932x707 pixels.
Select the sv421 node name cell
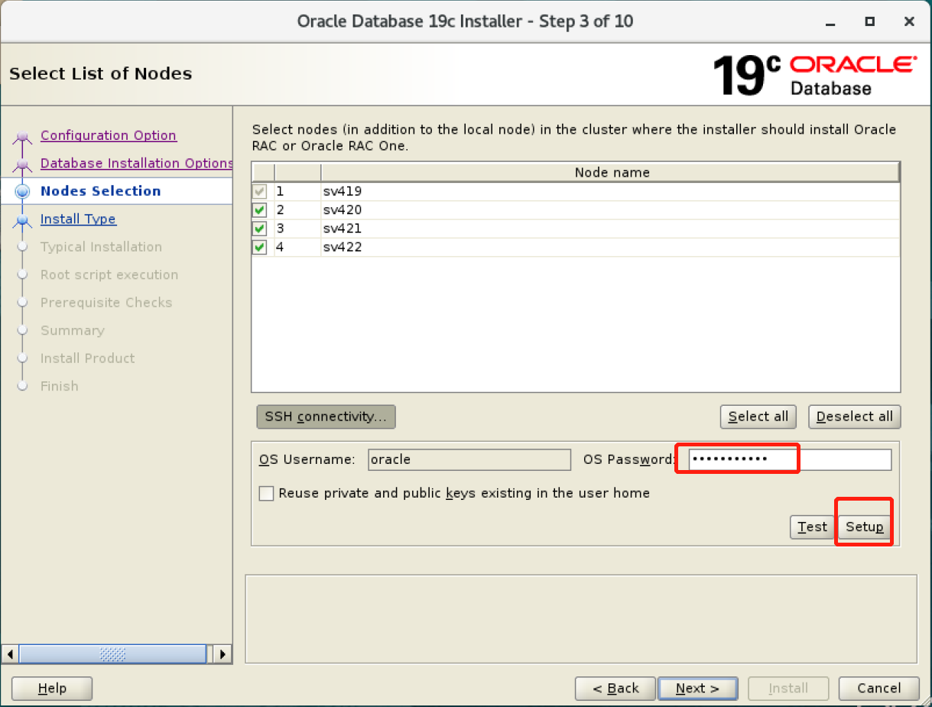[611, 229]
